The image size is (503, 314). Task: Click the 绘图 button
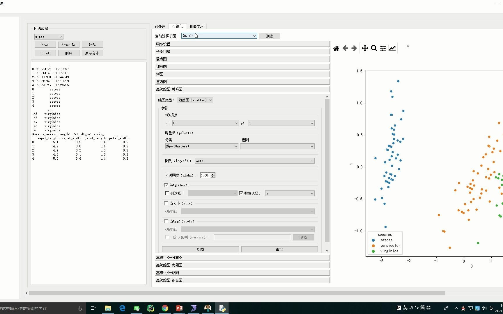(x=200, y=249)
